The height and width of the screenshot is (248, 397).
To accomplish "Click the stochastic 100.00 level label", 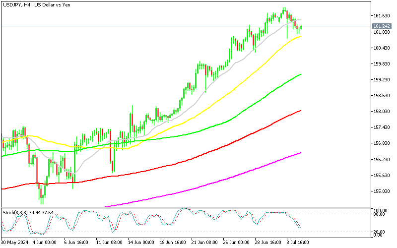I will [381, 210].
